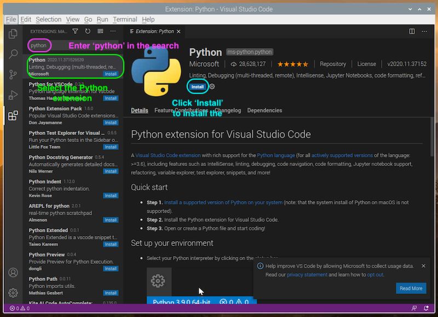
Task: Open the Terminal menu
Action: [x=125, y=19]
